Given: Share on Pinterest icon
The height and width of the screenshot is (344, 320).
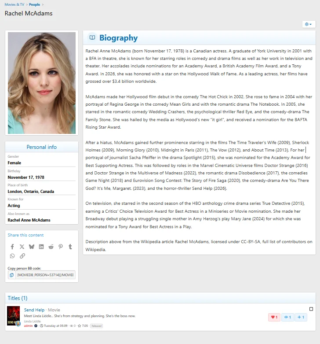Looking at the screenshot, I should (61, 247).
